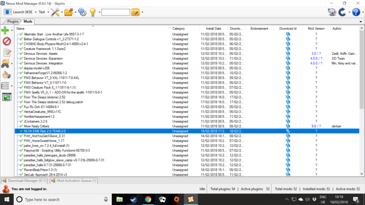Open the Mod Activation Queue tab

[73, 181]
